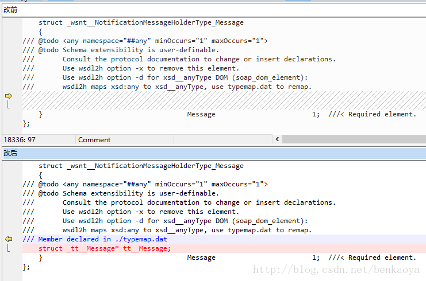Click struct _wsnt__NotificationMessageHolderType_Message in top pane

(x=141, y=22)
